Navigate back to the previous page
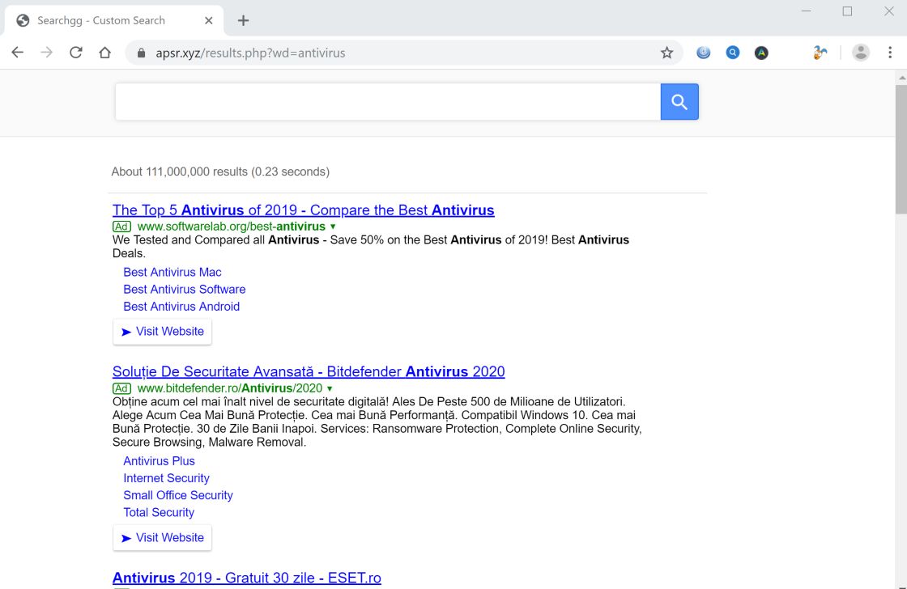Image resolution: width=907 pixels, height=589 pixels. click(18, 53)
